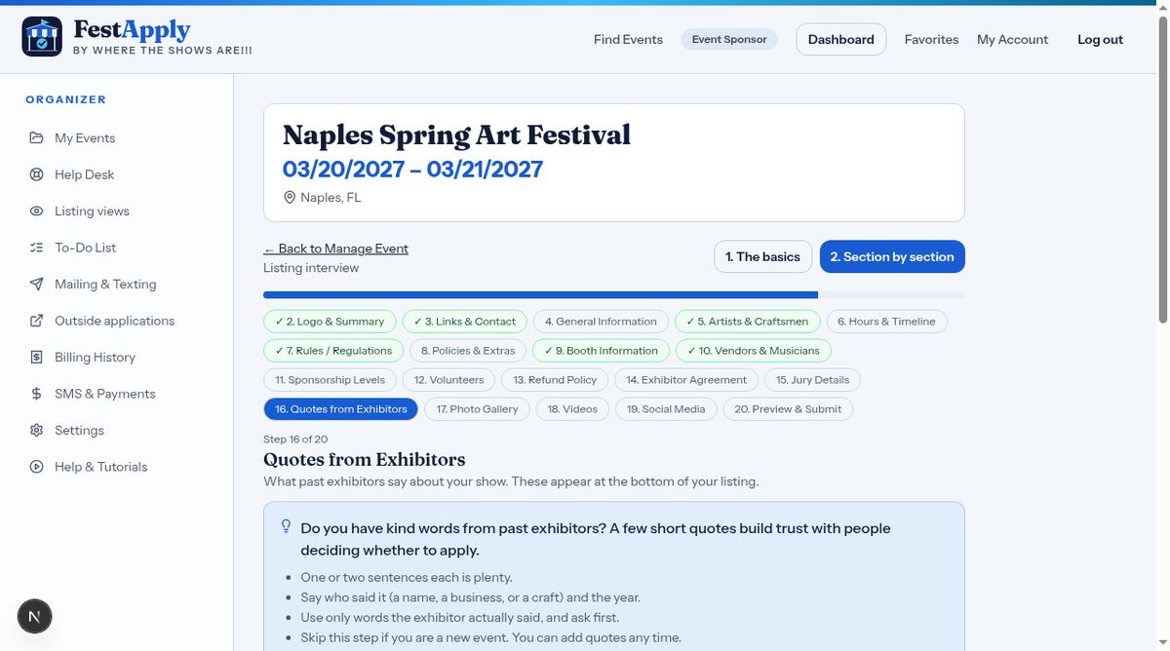The width and height of the screenshot is (1170, 651).
Task: Click the lightbulb tip icon
Action: (x=286, y=526)
